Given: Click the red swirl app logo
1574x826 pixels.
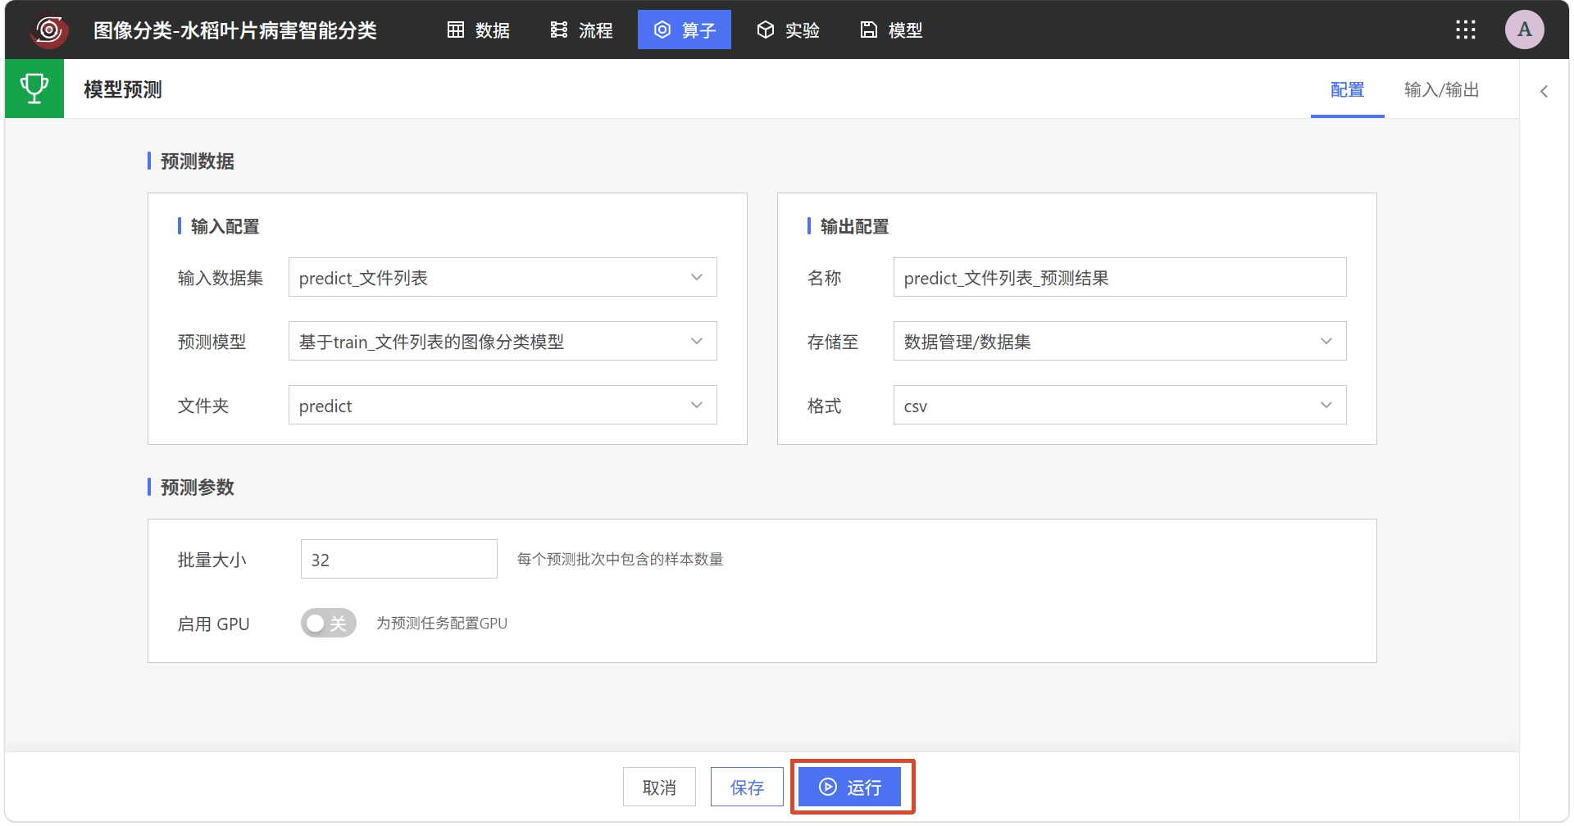Looking at the screenshot, I should [49, 30].
